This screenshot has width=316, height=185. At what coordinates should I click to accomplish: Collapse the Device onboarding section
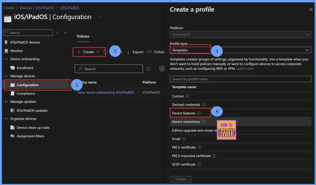(x=6, y=59)
